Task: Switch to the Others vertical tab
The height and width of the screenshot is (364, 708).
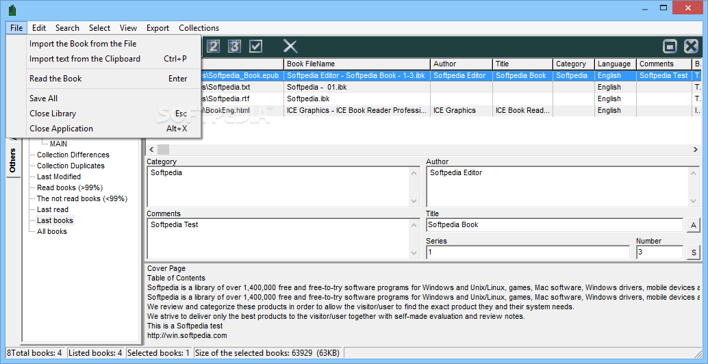Action: coord(12,161)
